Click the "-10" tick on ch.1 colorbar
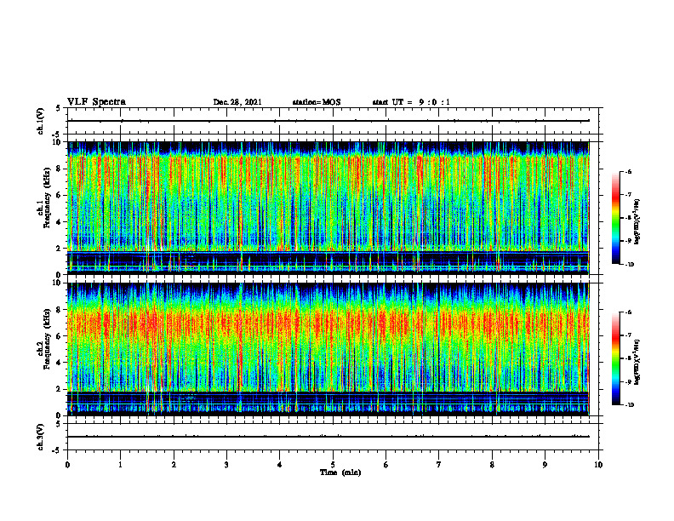Screen dimensions: 674x521 click(x=629, y=265)
